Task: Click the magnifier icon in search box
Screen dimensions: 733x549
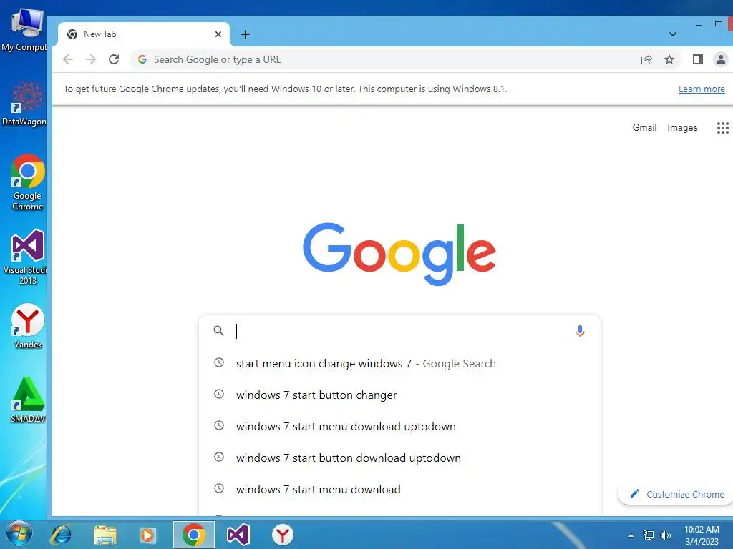Action: 218,330
